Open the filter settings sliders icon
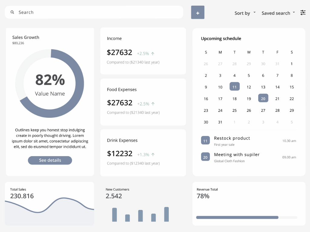Image resolution: width=310 pixels, height=232 pixels. coord(303,13)
